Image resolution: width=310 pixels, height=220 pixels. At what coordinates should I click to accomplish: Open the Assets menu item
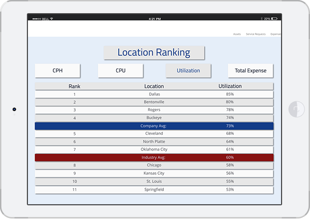coord(237,34)
